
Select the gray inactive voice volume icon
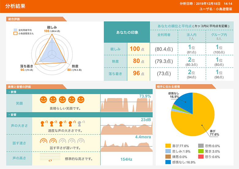80,123
